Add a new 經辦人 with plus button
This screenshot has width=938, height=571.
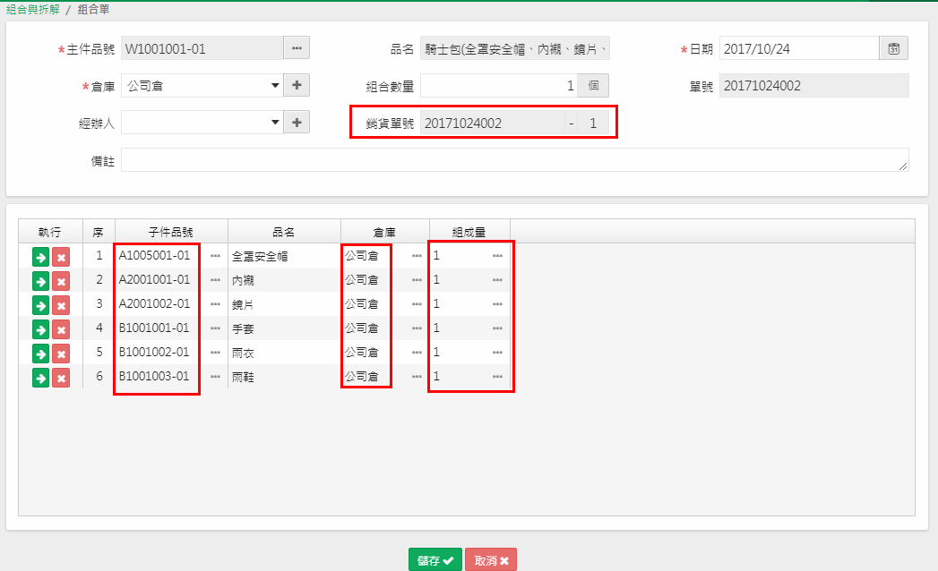coord(297,123)
